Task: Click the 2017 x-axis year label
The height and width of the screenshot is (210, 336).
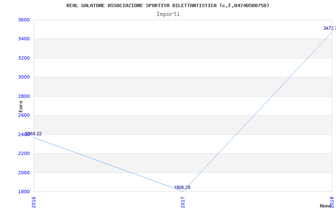Action: click(x=183, y=202)
